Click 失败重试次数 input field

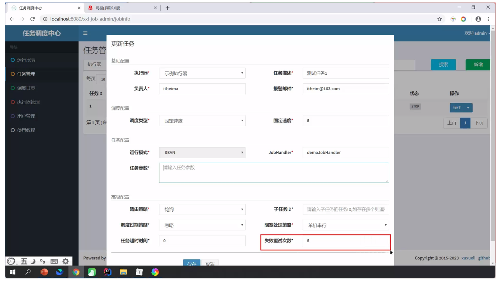point(346,241)
